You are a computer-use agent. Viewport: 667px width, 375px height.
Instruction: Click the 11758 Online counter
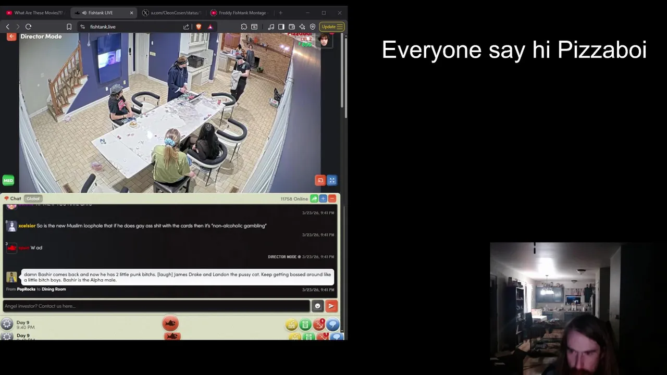click(x=294, y=198)
